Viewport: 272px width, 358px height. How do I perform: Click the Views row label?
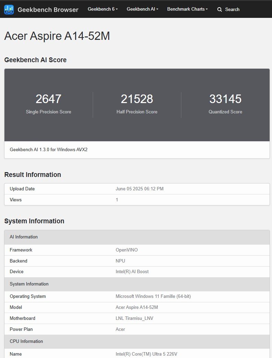(x=15, y=200)
